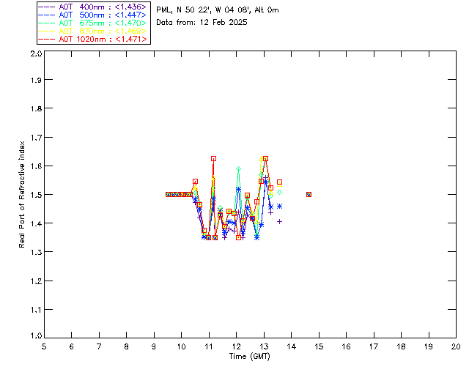
Task: Click the AOT 500nm legend entry
Action: tap(92, 15)
